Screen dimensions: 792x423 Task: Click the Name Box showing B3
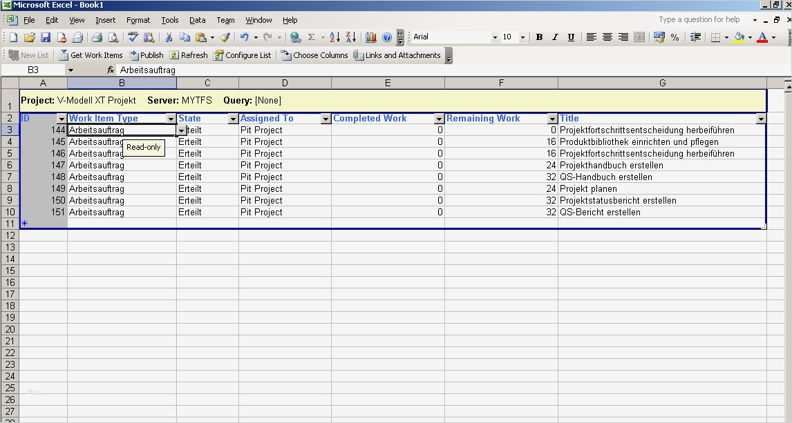[33, 70]
